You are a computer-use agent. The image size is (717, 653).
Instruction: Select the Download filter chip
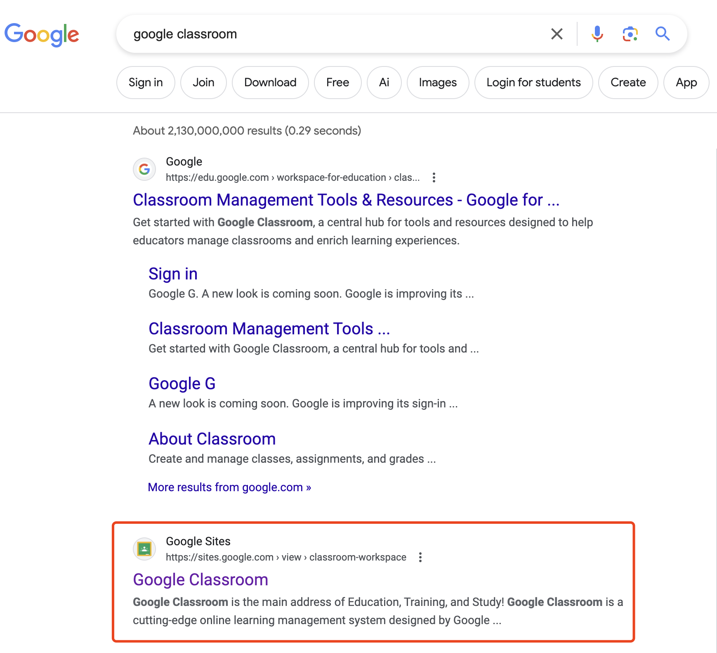click(270, 83)
